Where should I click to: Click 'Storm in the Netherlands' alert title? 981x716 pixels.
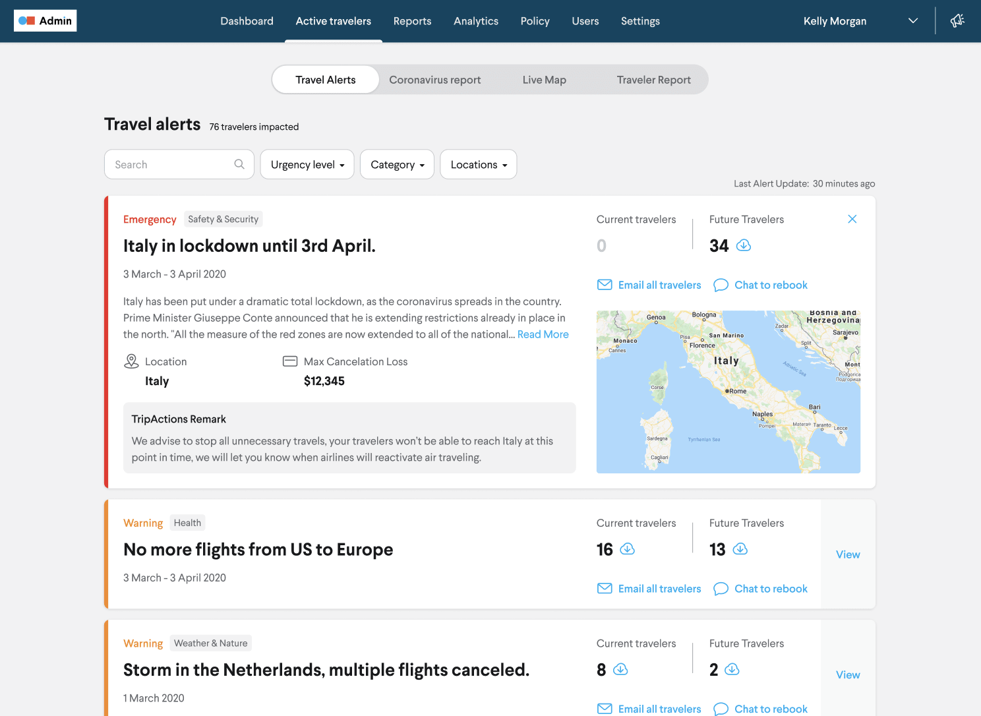(x=326, y=670)
